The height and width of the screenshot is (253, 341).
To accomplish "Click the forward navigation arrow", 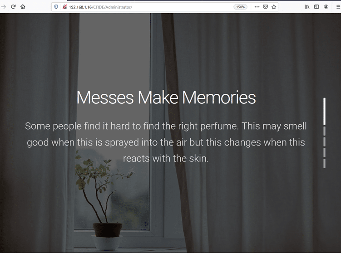I will click(x=4, y=7).
